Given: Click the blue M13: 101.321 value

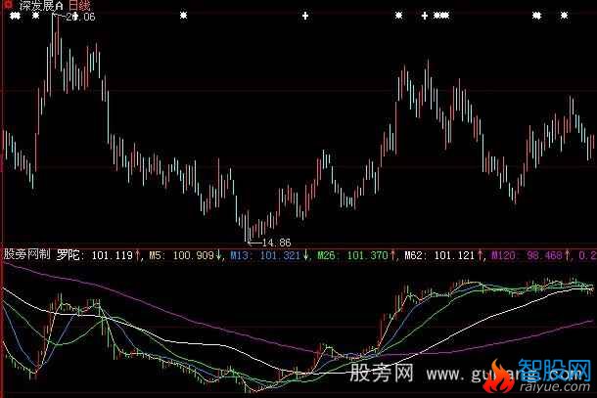Looking at the screenshot, I should 266,255.
